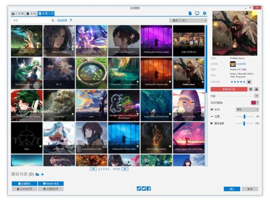Click the 队列 alignment icon
The height and width of the screenshot is (201, 270).
click(x=212, y=110)
